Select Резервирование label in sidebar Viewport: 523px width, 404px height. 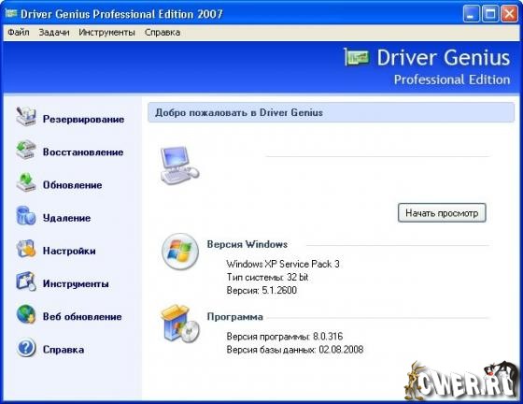click(x=83, y=119)
